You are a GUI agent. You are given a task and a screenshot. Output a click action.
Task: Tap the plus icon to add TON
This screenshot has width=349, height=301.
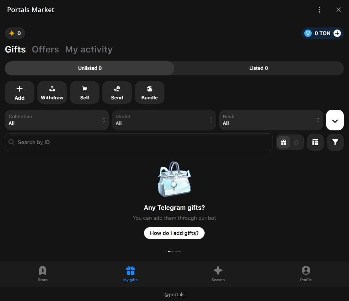pos(337,33)
